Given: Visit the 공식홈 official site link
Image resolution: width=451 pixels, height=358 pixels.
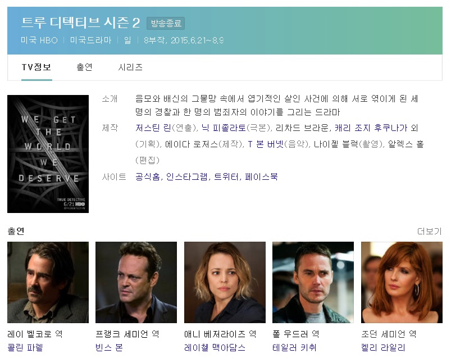Looking at the screenshot, I should click(x=148, y=176).
